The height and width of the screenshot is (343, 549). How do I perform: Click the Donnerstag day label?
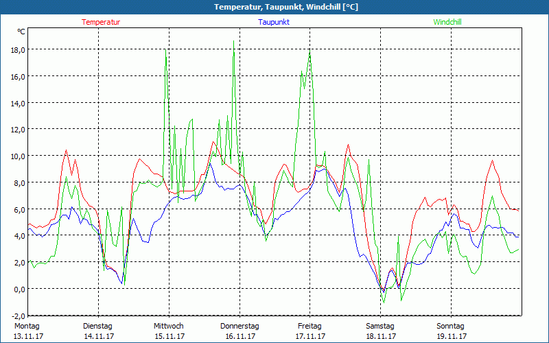click(240, 326)
